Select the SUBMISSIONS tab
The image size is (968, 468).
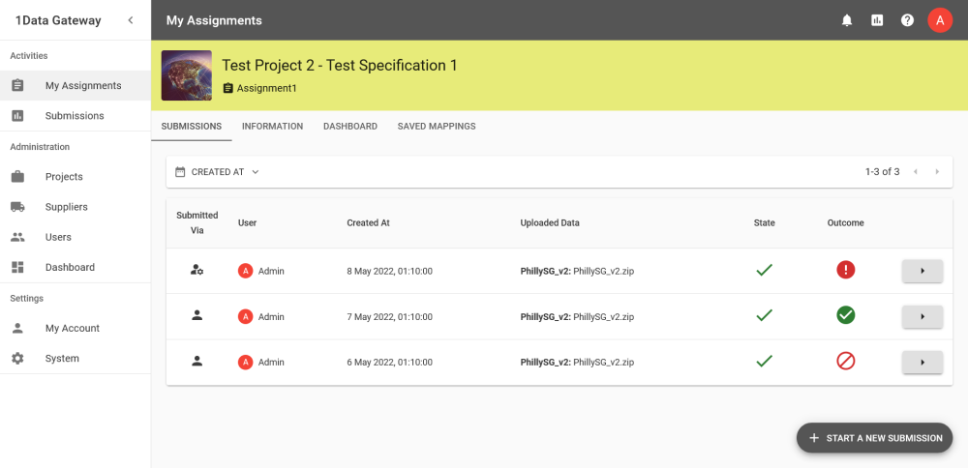pyautogui.click(x=192, y=127)
